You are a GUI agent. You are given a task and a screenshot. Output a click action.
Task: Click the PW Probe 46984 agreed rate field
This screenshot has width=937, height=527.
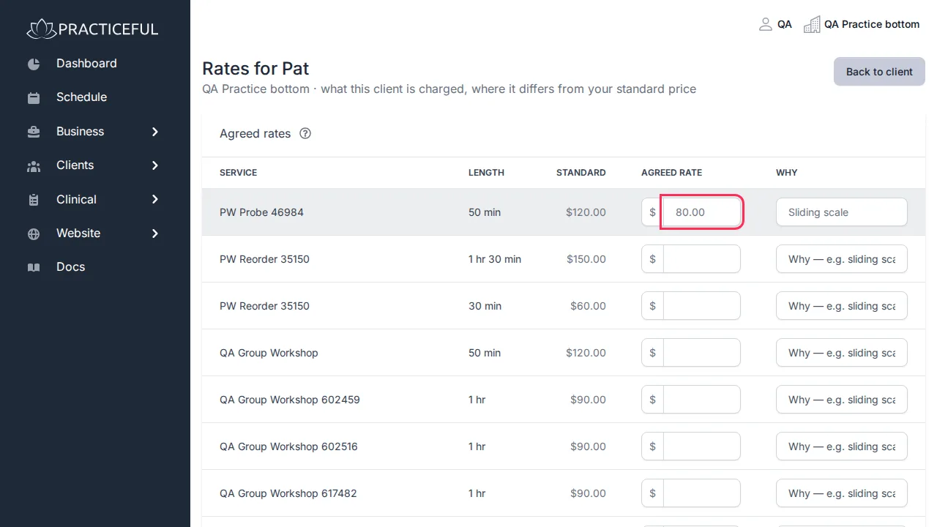[702, 212]
